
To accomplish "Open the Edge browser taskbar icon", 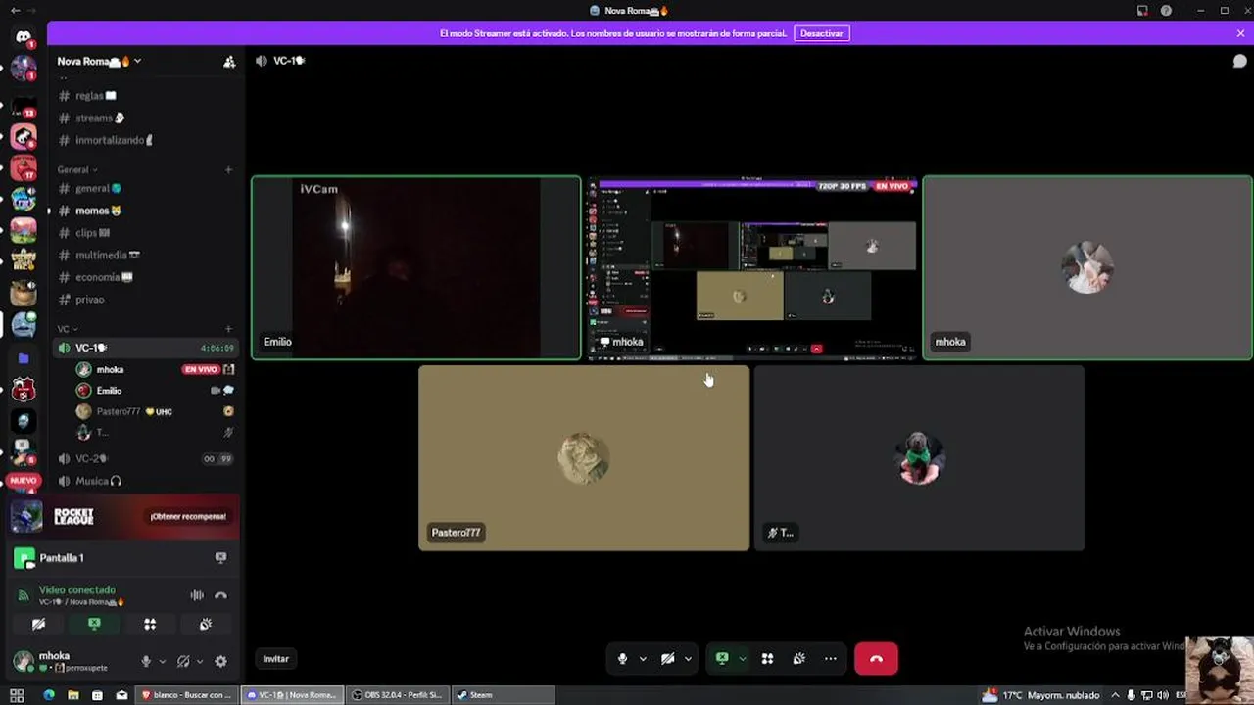I will 49,695.
